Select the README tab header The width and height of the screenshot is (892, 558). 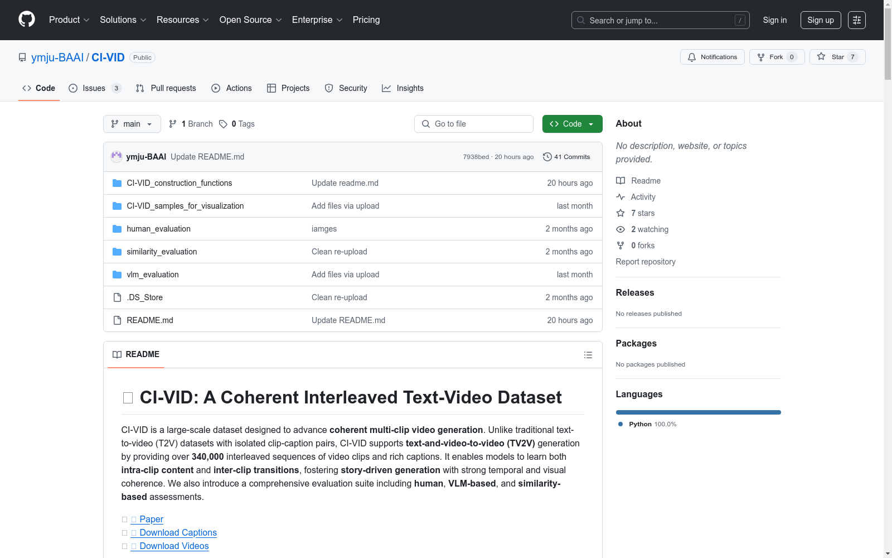(x=136, y=354)
